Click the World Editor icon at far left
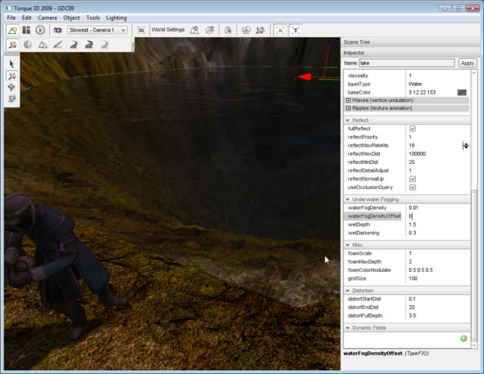Image resolution: width=484 pixels, height=374 pixels. point(13,29)
